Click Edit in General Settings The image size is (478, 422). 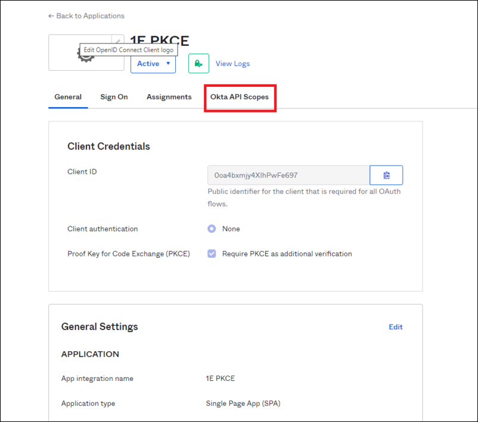tap(396, 327)
